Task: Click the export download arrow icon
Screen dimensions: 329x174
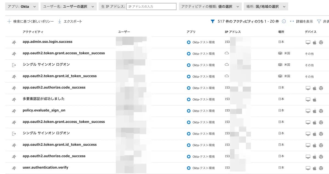Action: tap(59, 21)
